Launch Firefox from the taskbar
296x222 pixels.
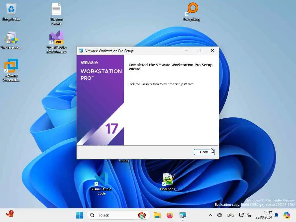(170, 215)
